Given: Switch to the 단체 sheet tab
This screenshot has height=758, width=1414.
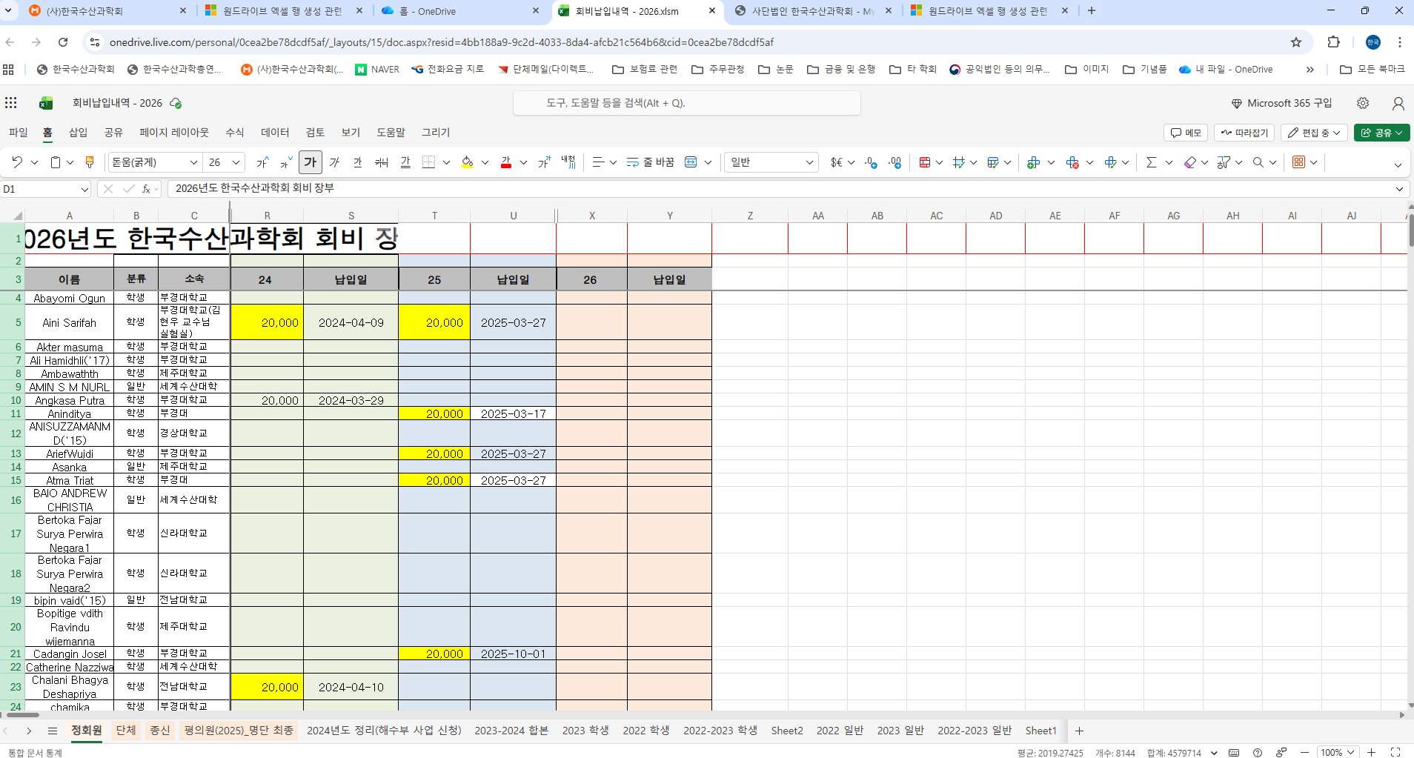Looking at the screenshot, I should click(x=126, y=731).
